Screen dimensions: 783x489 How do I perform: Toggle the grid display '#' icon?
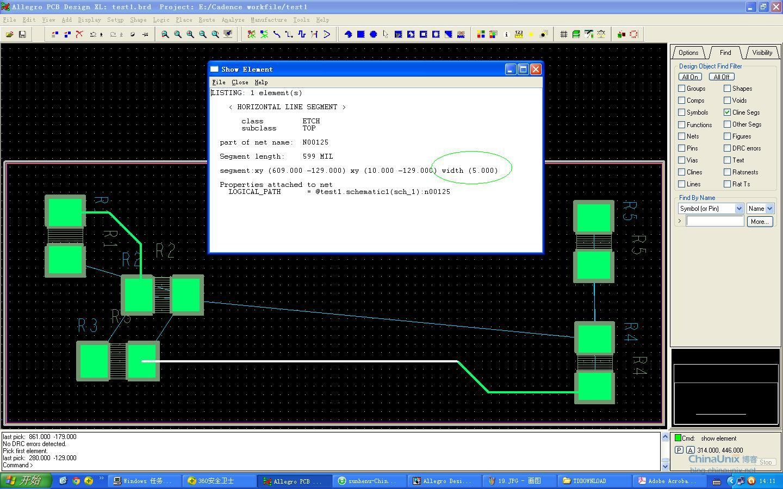point(564,34)
